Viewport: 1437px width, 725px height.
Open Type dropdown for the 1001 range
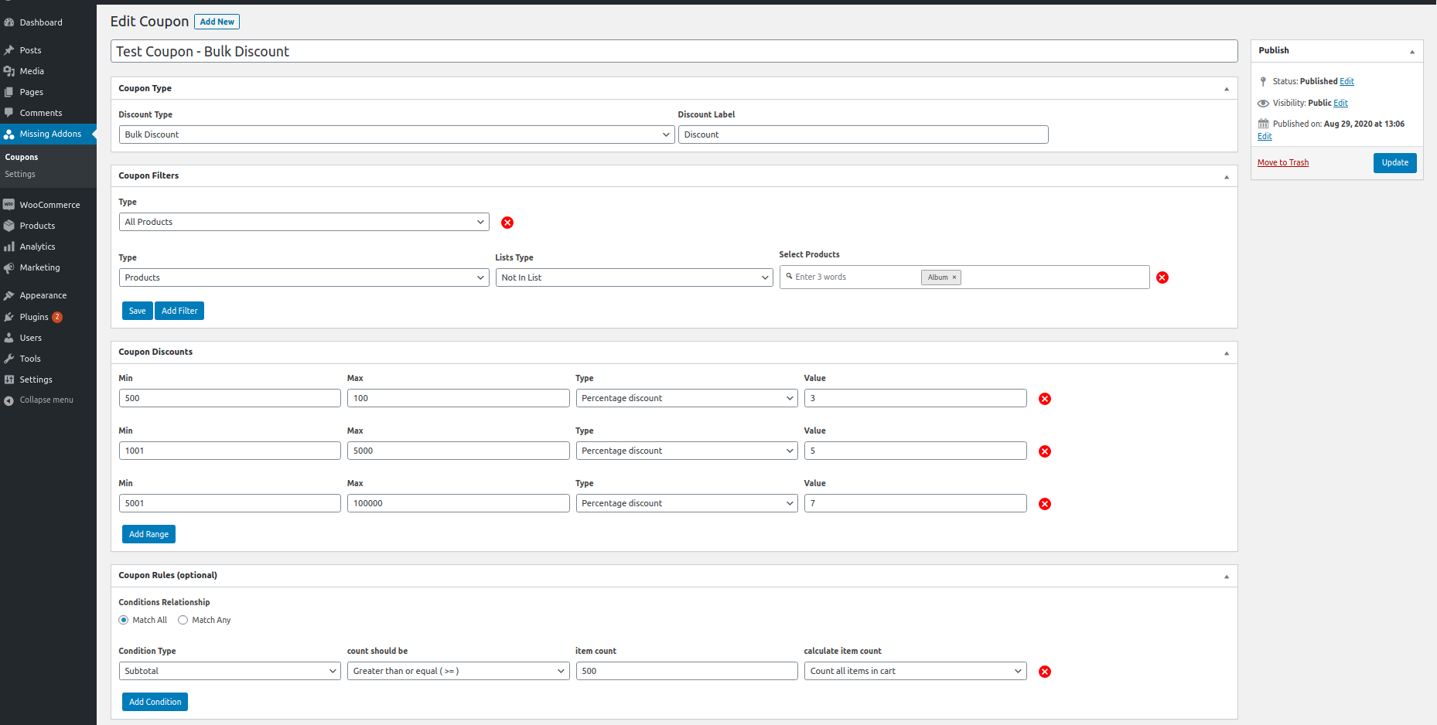(x=687, y=451)
